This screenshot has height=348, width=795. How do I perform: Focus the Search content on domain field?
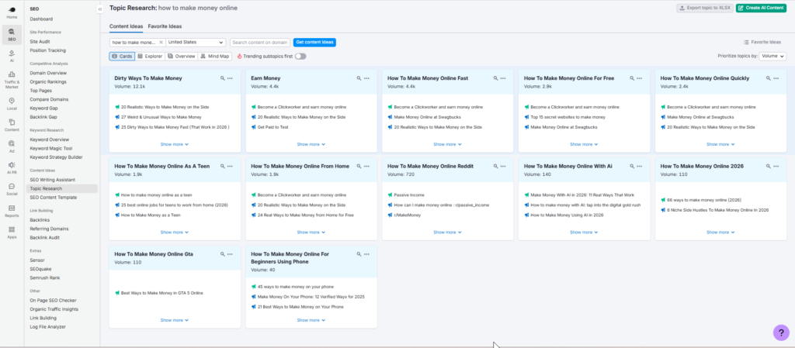click(x=260, y=43)
